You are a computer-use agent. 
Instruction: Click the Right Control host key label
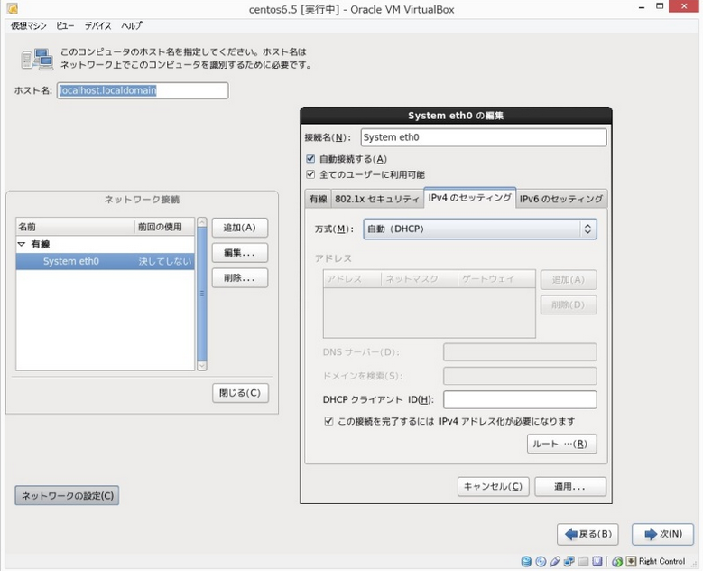coord(661,561)
